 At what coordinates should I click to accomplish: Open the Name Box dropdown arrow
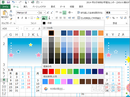17,29
